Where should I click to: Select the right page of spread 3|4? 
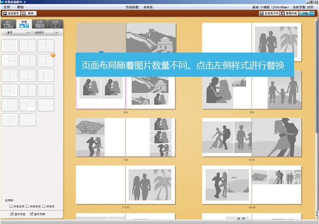(151, 93)
